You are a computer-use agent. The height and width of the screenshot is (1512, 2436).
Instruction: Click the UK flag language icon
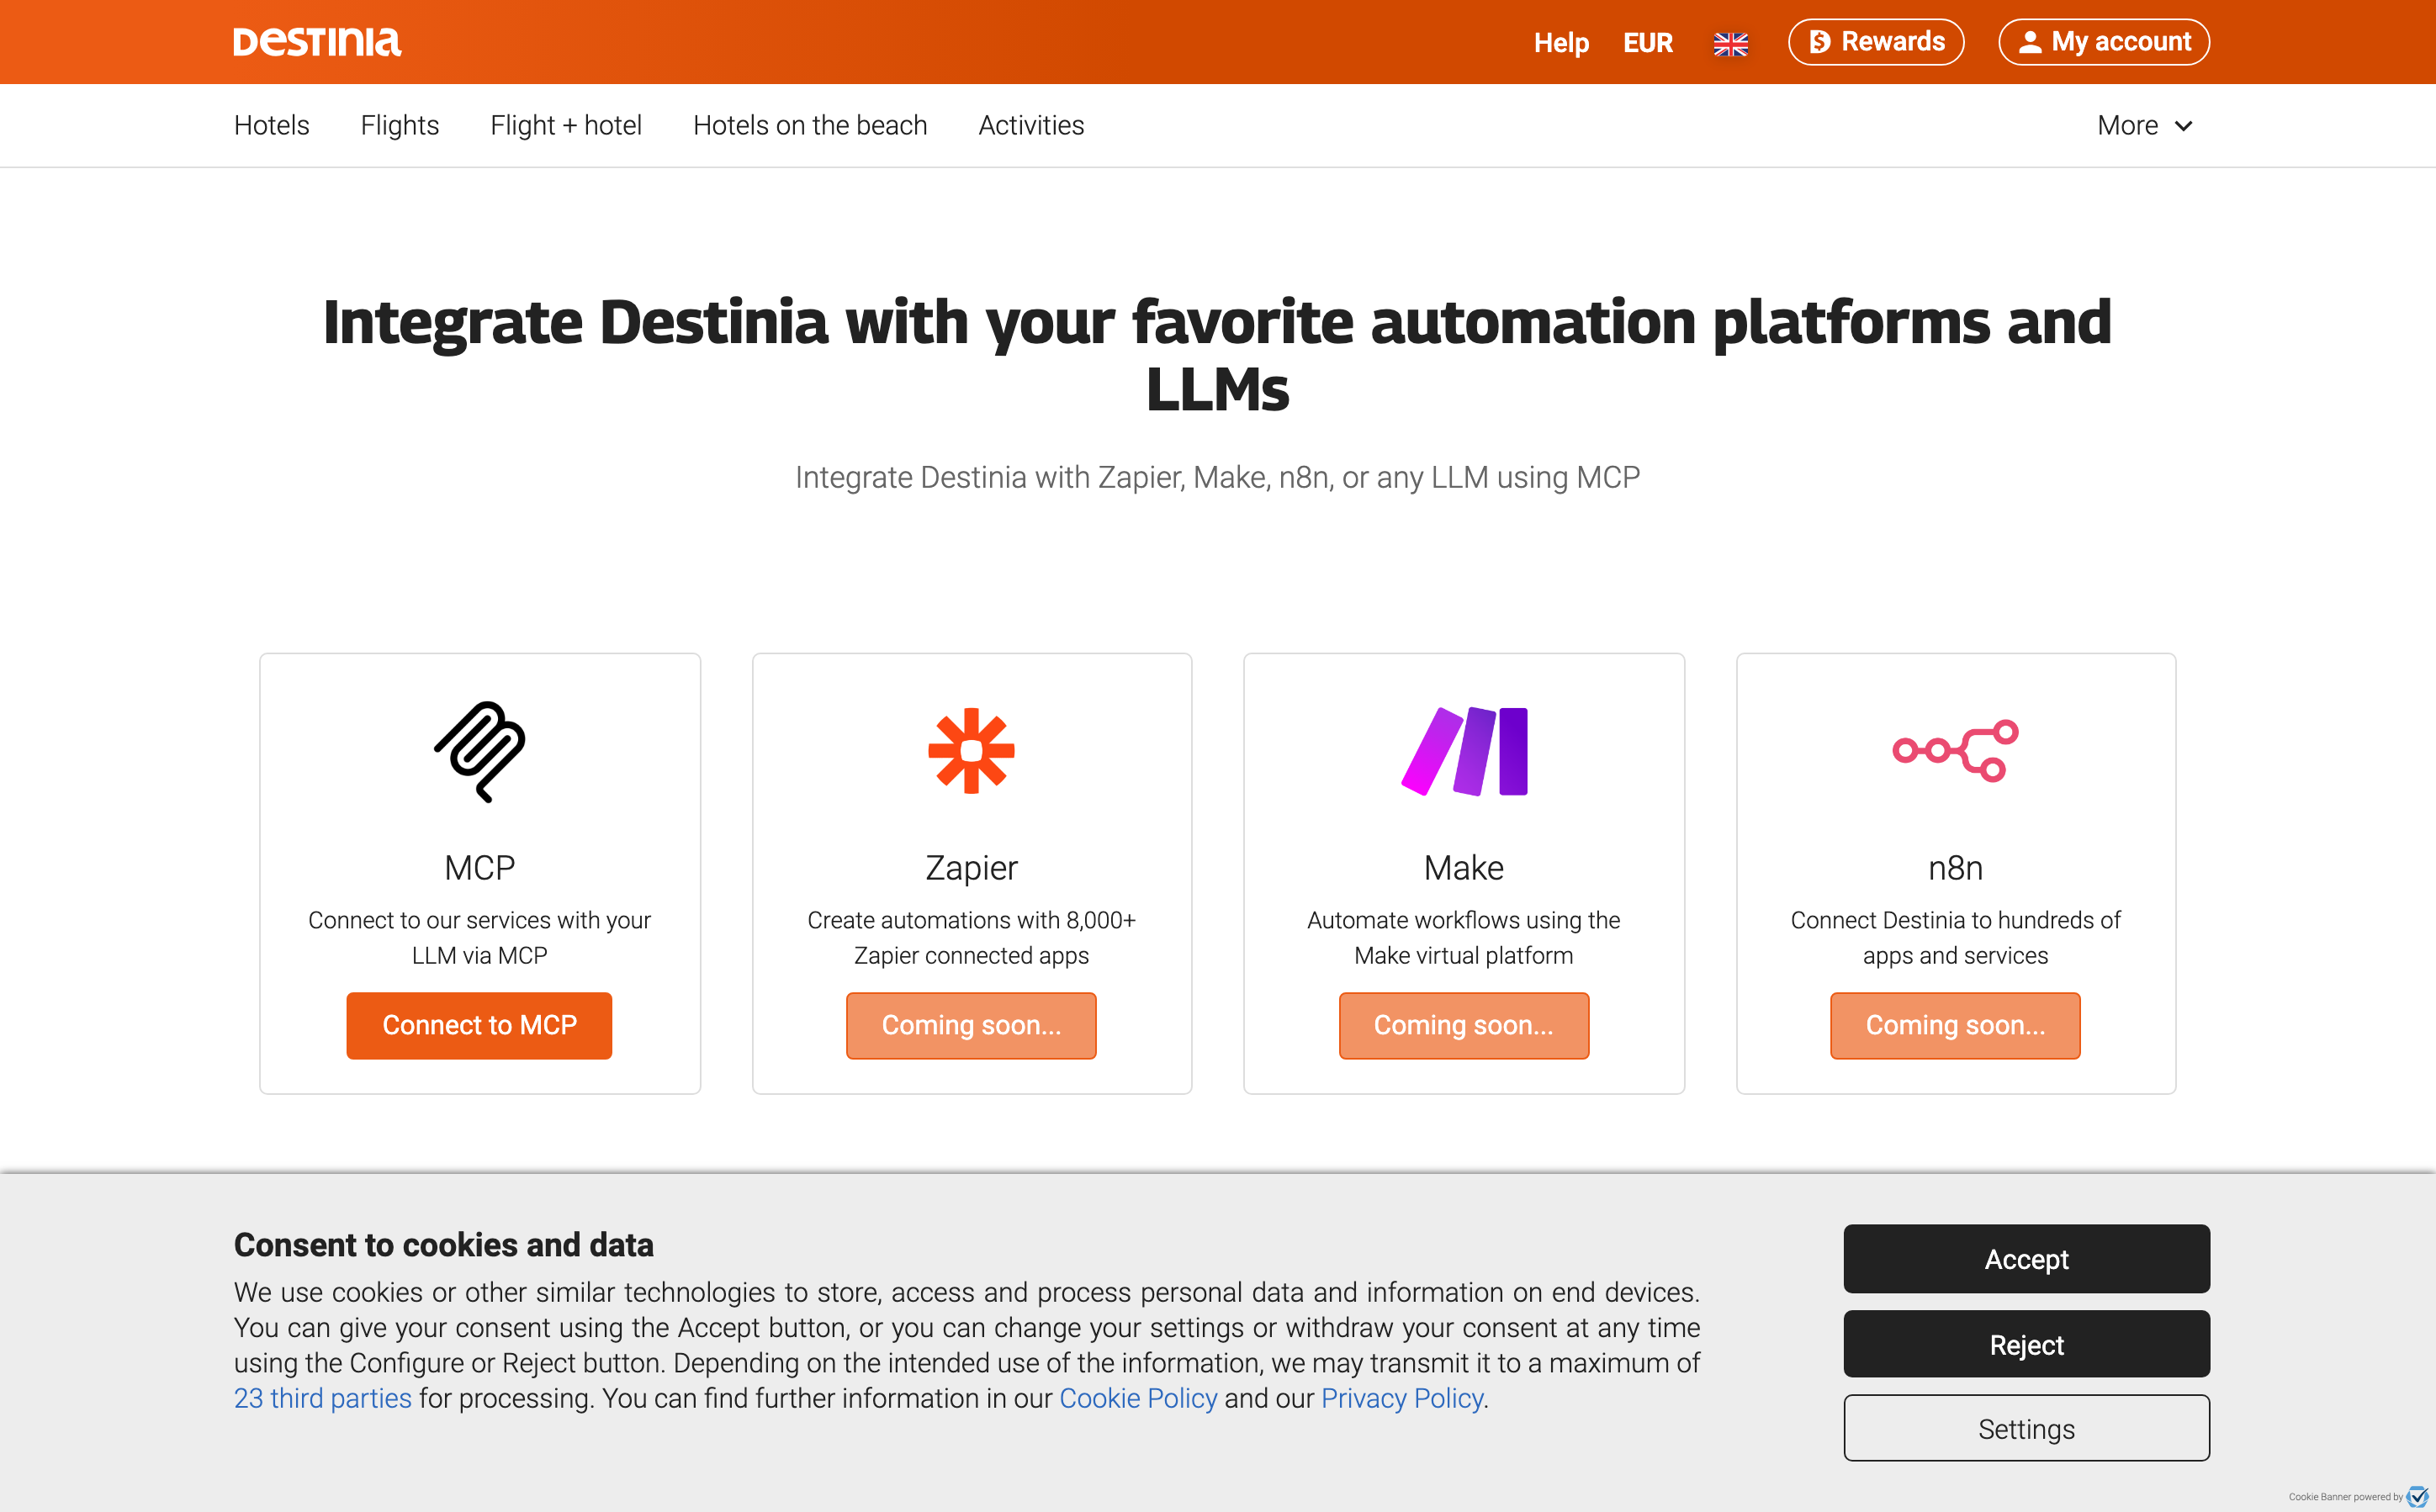[x=1730, y=44]
